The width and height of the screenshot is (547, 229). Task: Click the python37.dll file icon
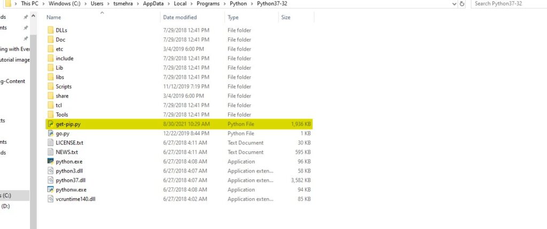[50, 180]
